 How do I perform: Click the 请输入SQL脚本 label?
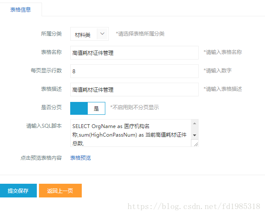[x=44, y=126]
